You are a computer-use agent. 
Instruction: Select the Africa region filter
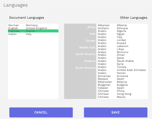91,27
